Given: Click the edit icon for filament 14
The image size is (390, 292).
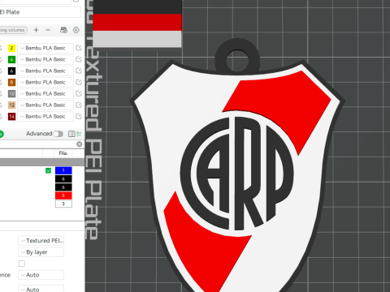Looking at the screenshot, I should click(x=79, y=116).
